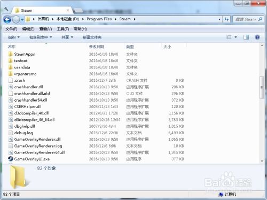Image resolution: width=267 pixels, height=200 pixels.
Task: Select the CSERHelper.dll file icon
Action: (11, 106)
